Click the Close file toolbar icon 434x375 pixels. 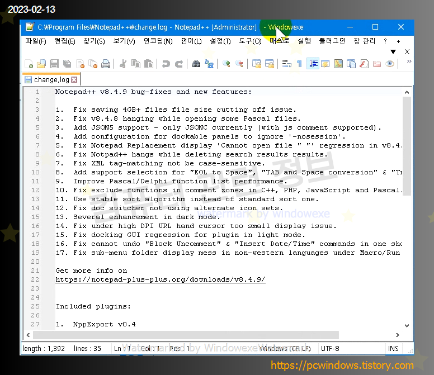[80, 64]
